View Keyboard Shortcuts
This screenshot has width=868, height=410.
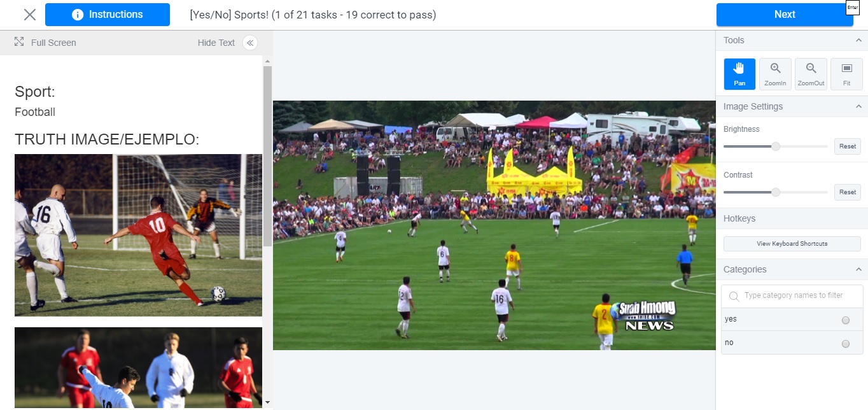(x=792, y=243)
